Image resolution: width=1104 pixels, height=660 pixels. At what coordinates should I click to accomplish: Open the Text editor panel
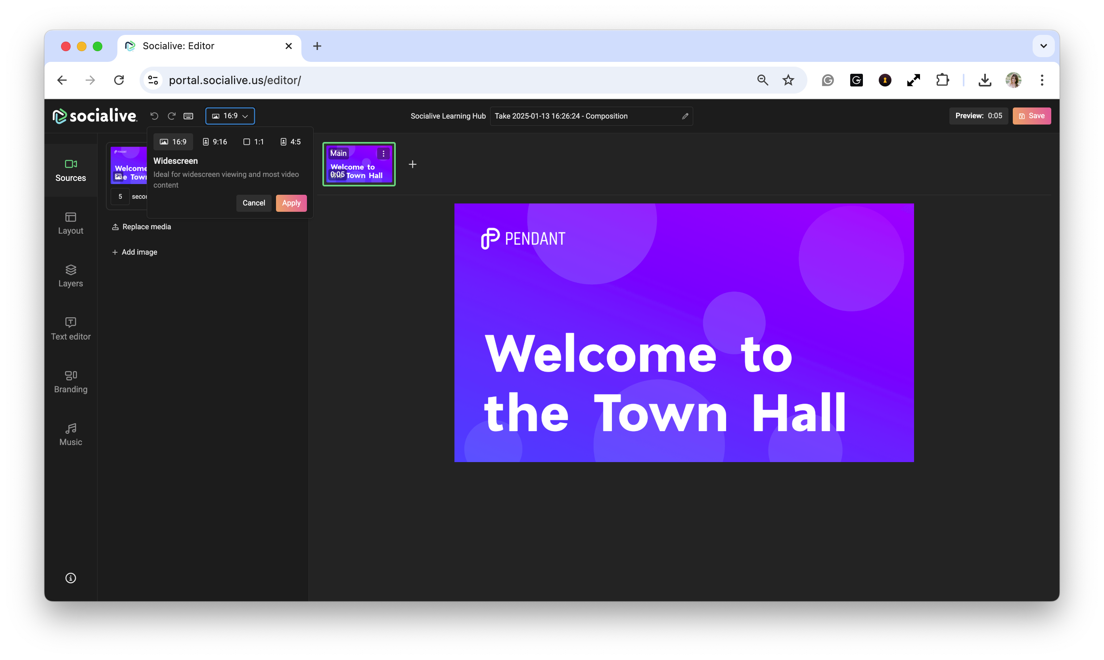(x=71, y=329)
